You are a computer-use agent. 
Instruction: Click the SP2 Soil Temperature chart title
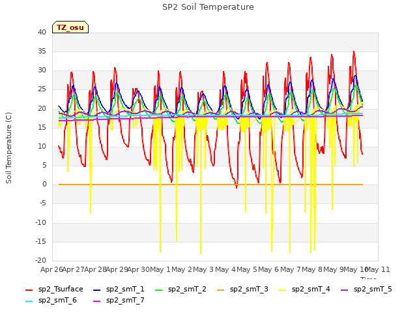208,7
